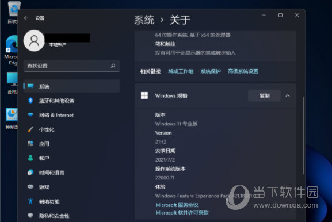Click the network Wi-Fi icon in sidebar
Viewport: 332px width, 222px height.
(x=30, y=114)
